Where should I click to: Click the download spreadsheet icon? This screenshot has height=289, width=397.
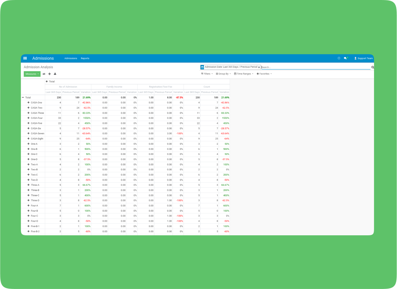pos(55,74)
